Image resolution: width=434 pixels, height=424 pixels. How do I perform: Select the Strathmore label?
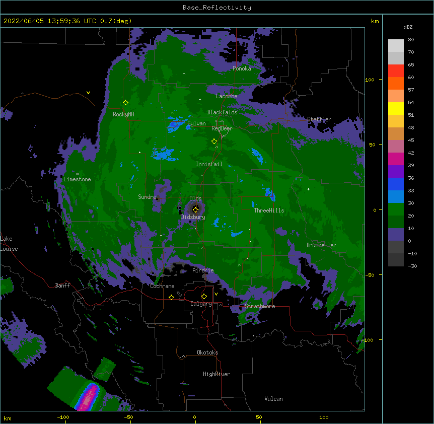pos(260,306)
